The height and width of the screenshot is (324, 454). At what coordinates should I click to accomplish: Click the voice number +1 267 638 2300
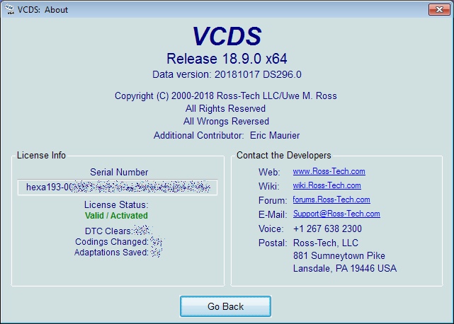click(327, 228)
